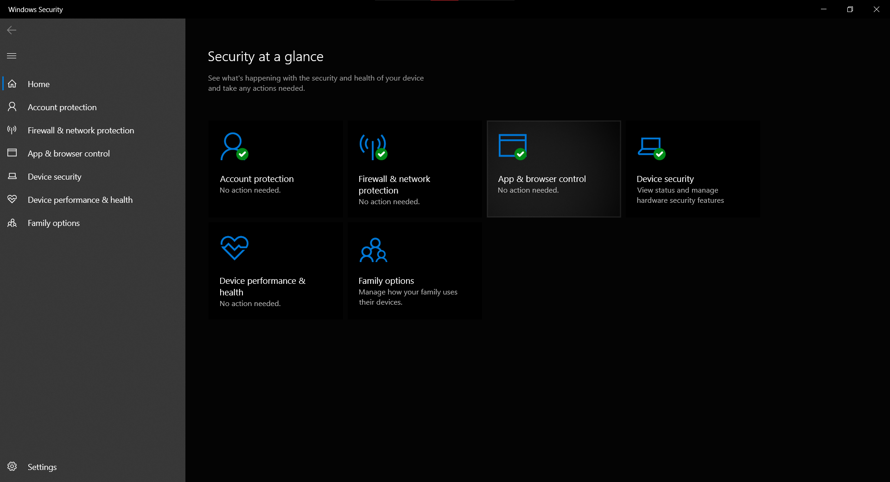Click the Settings gear icon
This screenshot has height=482, width=890.
tap(12, 466)
